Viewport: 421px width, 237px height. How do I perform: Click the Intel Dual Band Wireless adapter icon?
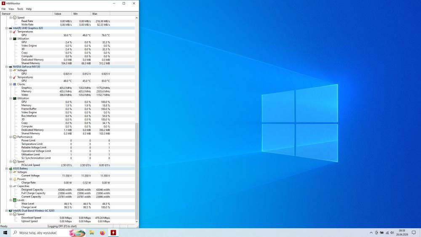coord(11,211)
